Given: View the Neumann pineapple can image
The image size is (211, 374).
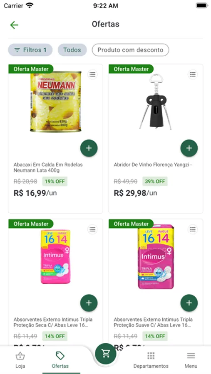Looking at the screenshot, I should tap(56, 102).
